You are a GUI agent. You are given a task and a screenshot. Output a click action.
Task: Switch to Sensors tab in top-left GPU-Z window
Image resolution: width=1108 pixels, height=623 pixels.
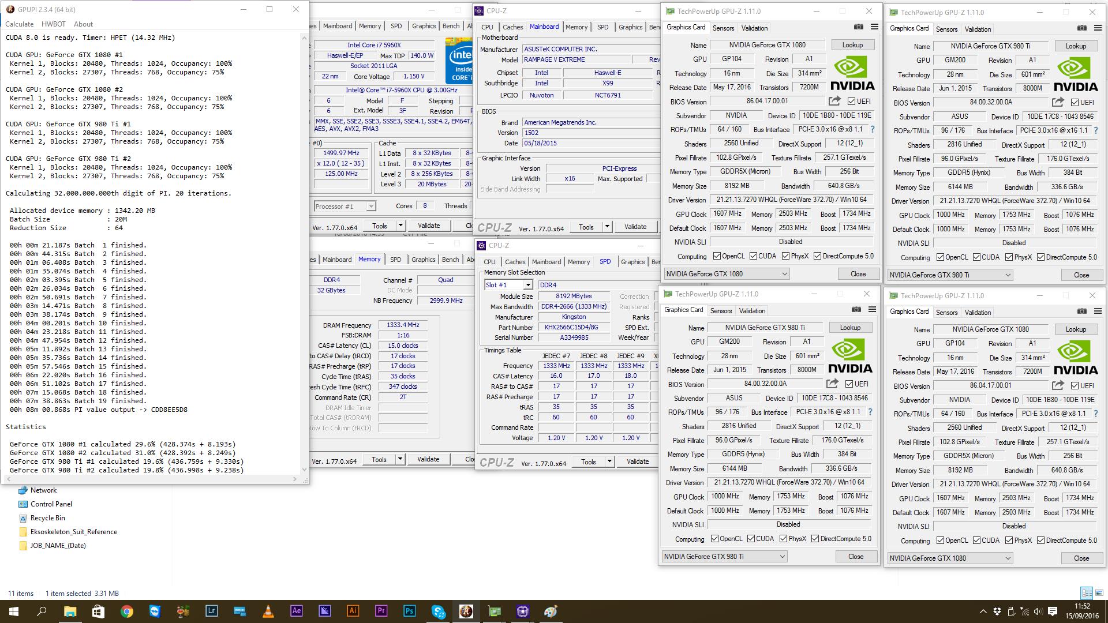coord(723,28)
